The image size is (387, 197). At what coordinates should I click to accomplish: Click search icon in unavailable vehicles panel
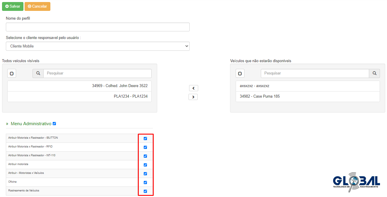[x=374, y=73]
